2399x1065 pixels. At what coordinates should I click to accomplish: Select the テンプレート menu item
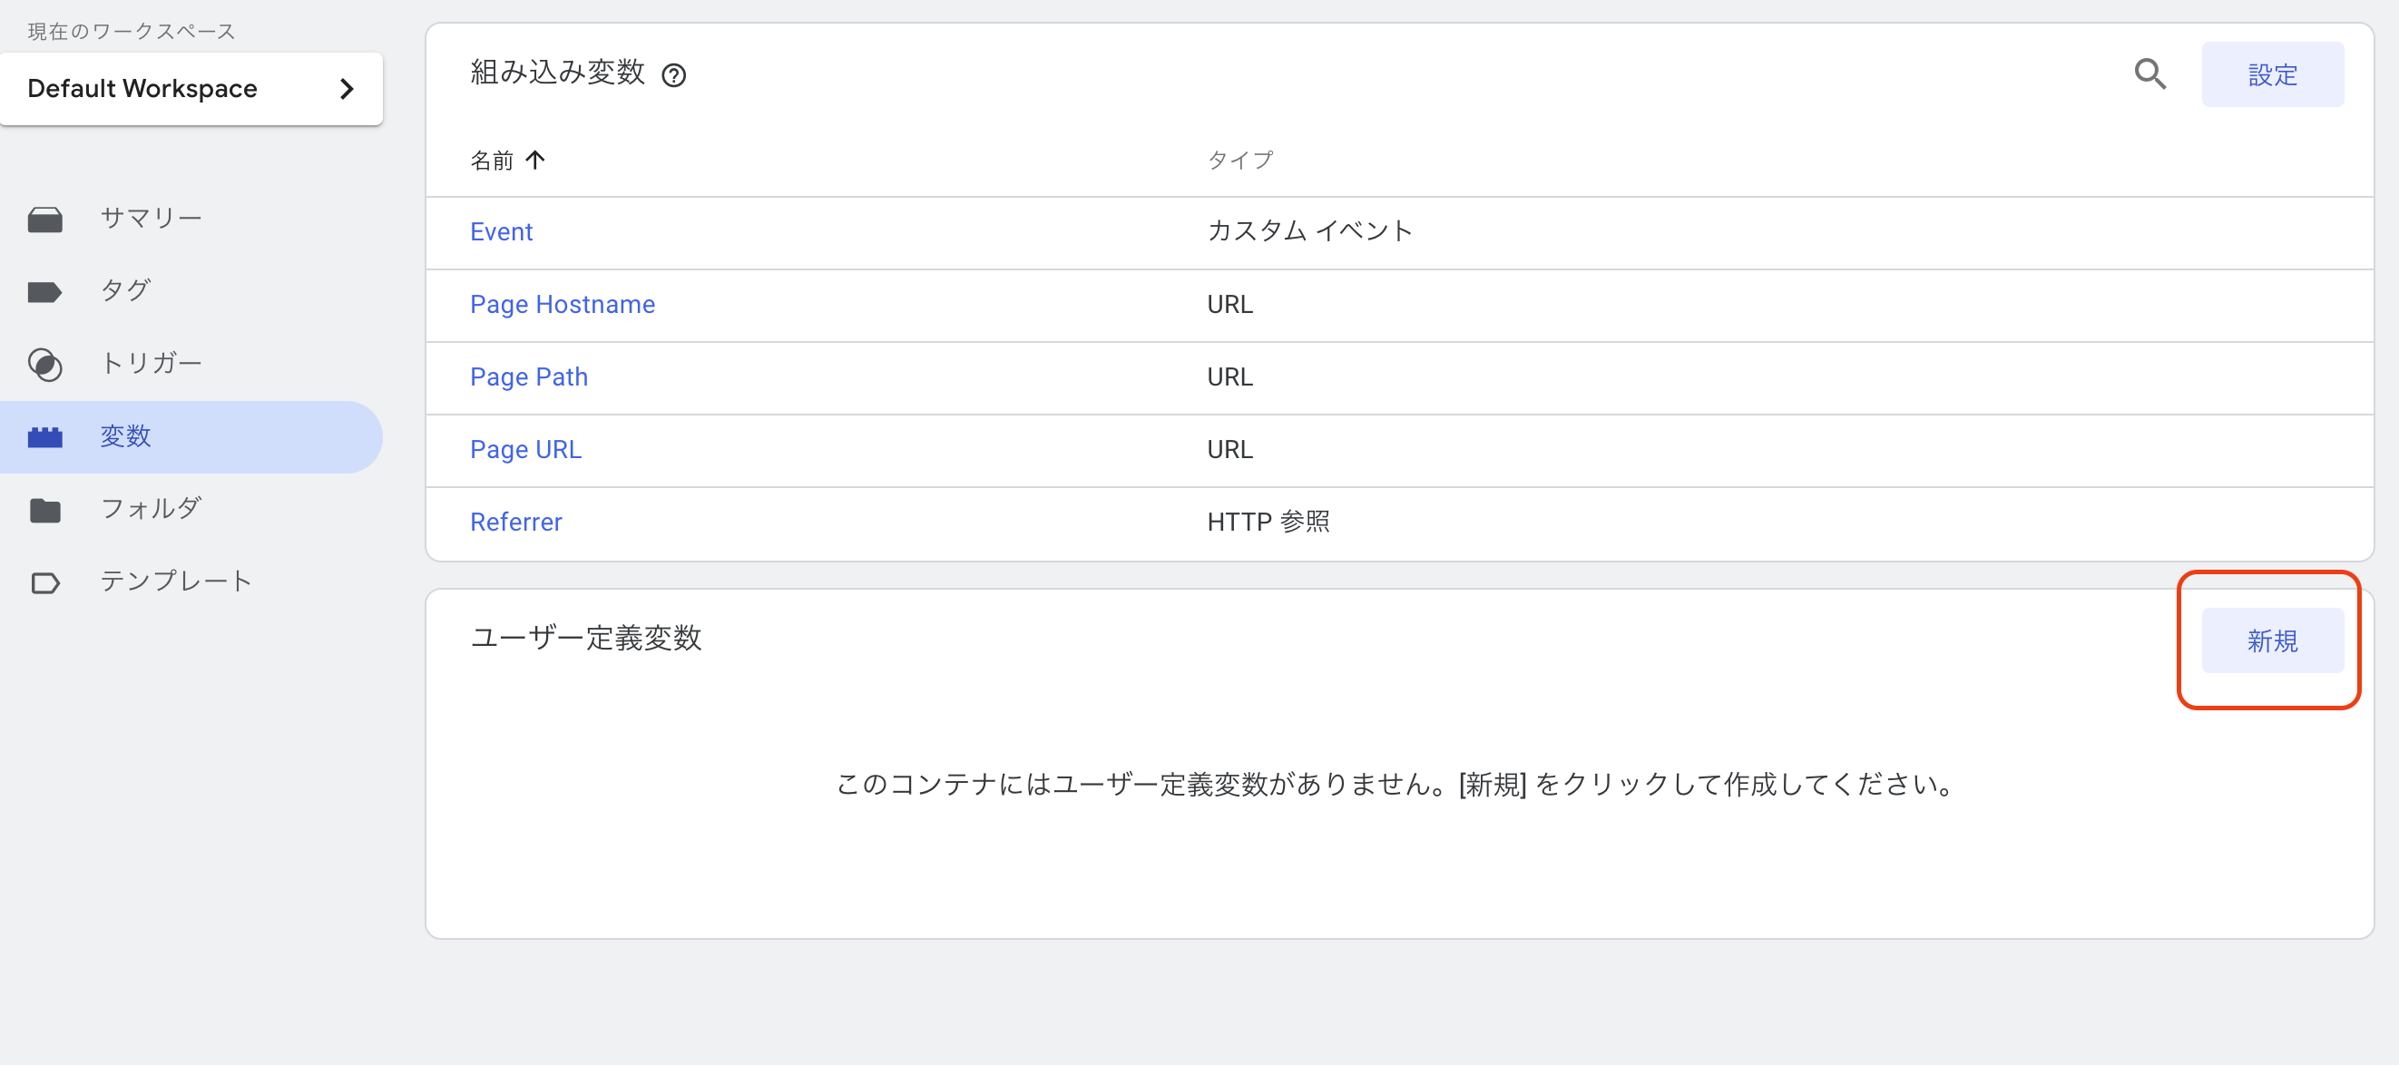point(176,581)
